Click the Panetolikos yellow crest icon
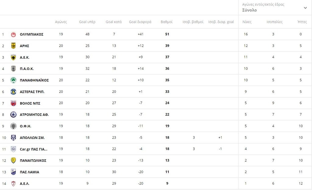 (x=13, y=161)
